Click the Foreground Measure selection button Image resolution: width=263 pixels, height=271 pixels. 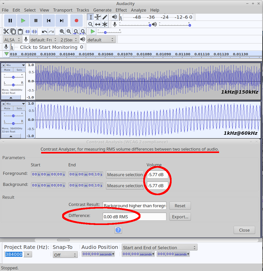coord(125,175)
